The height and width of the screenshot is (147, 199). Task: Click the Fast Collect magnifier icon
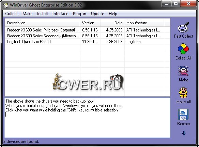point(183,27)
